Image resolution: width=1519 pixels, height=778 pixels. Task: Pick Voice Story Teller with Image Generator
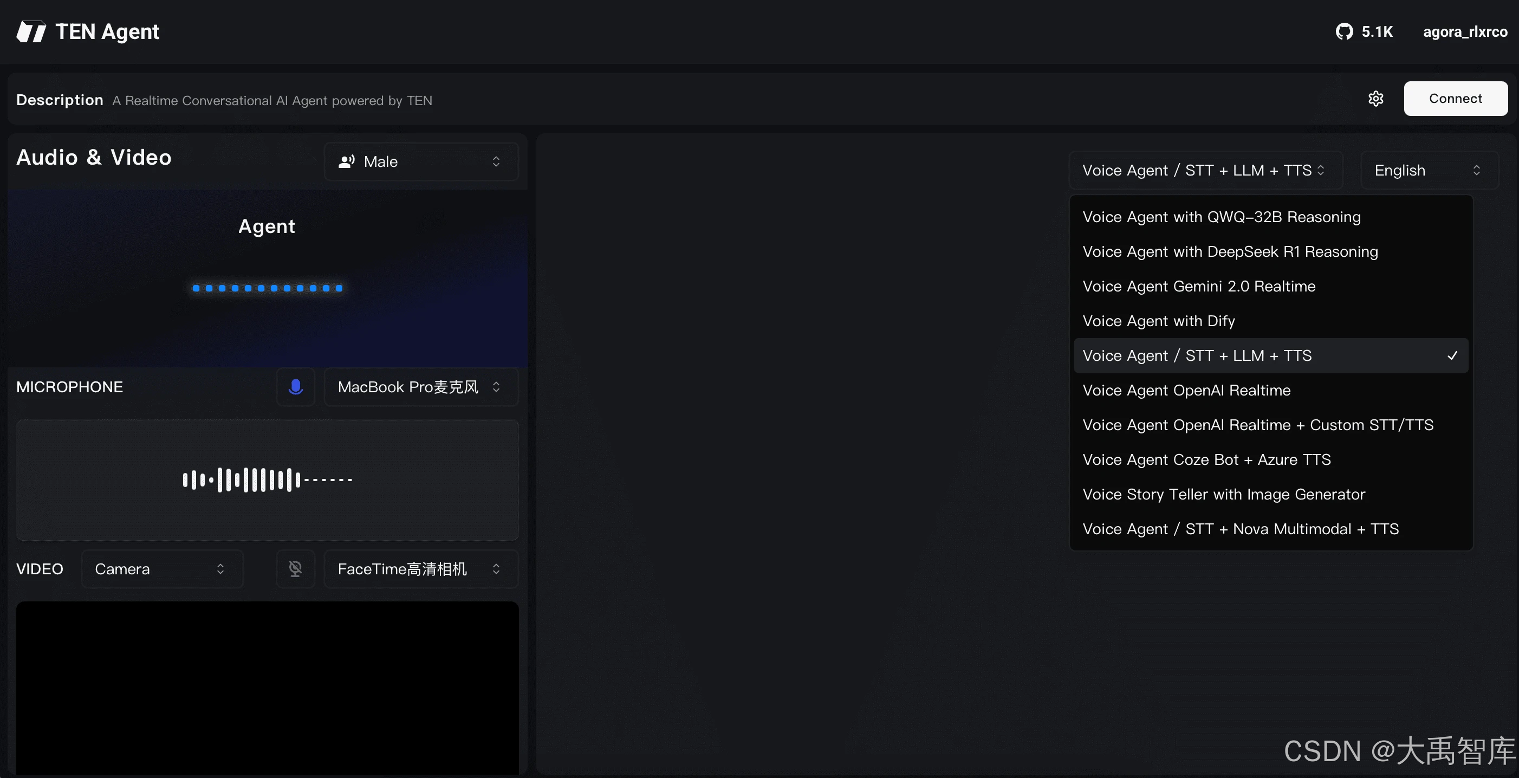1224,494
